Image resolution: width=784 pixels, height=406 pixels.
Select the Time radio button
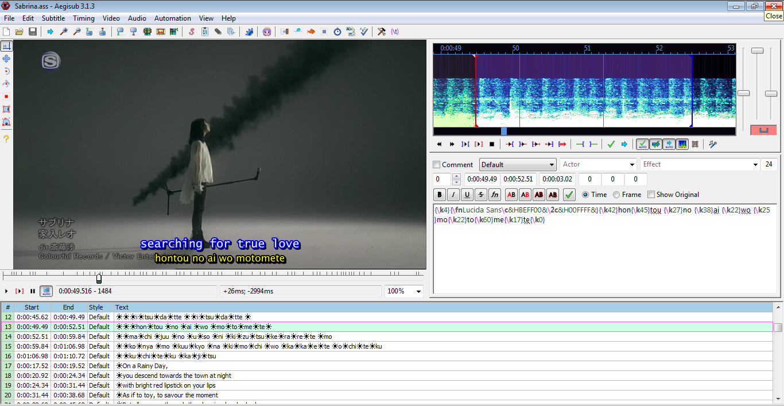click(x=585, y=195)
